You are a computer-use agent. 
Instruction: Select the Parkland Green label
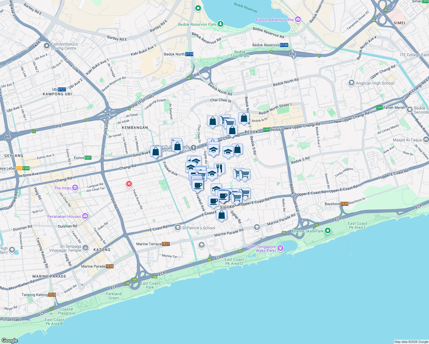114,296
